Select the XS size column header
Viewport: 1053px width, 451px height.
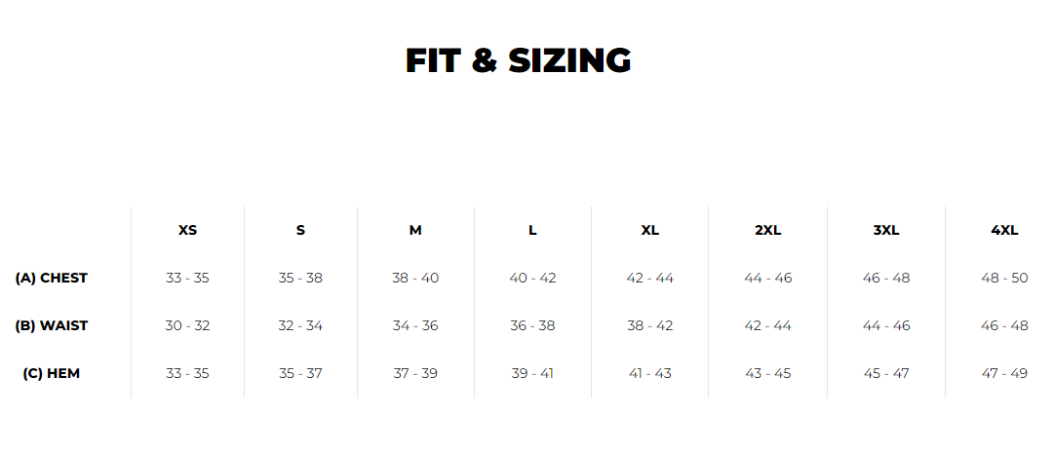pyautogui.click(x=187, y=231)
